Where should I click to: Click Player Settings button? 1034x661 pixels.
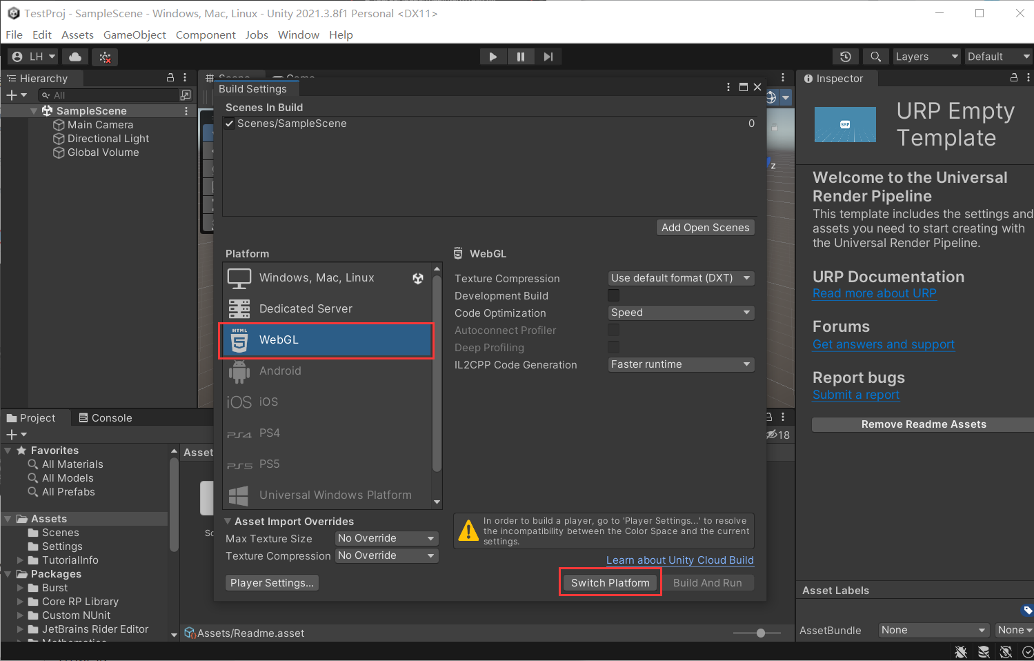pos(272,583)
